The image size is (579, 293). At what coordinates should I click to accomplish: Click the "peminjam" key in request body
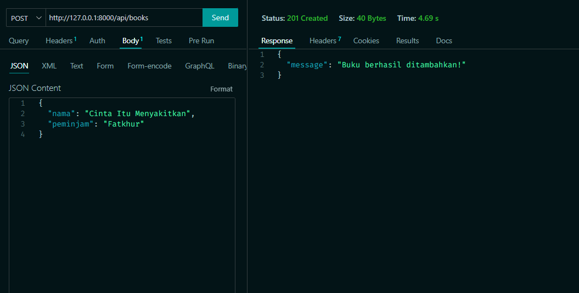(x=71, y=124)
